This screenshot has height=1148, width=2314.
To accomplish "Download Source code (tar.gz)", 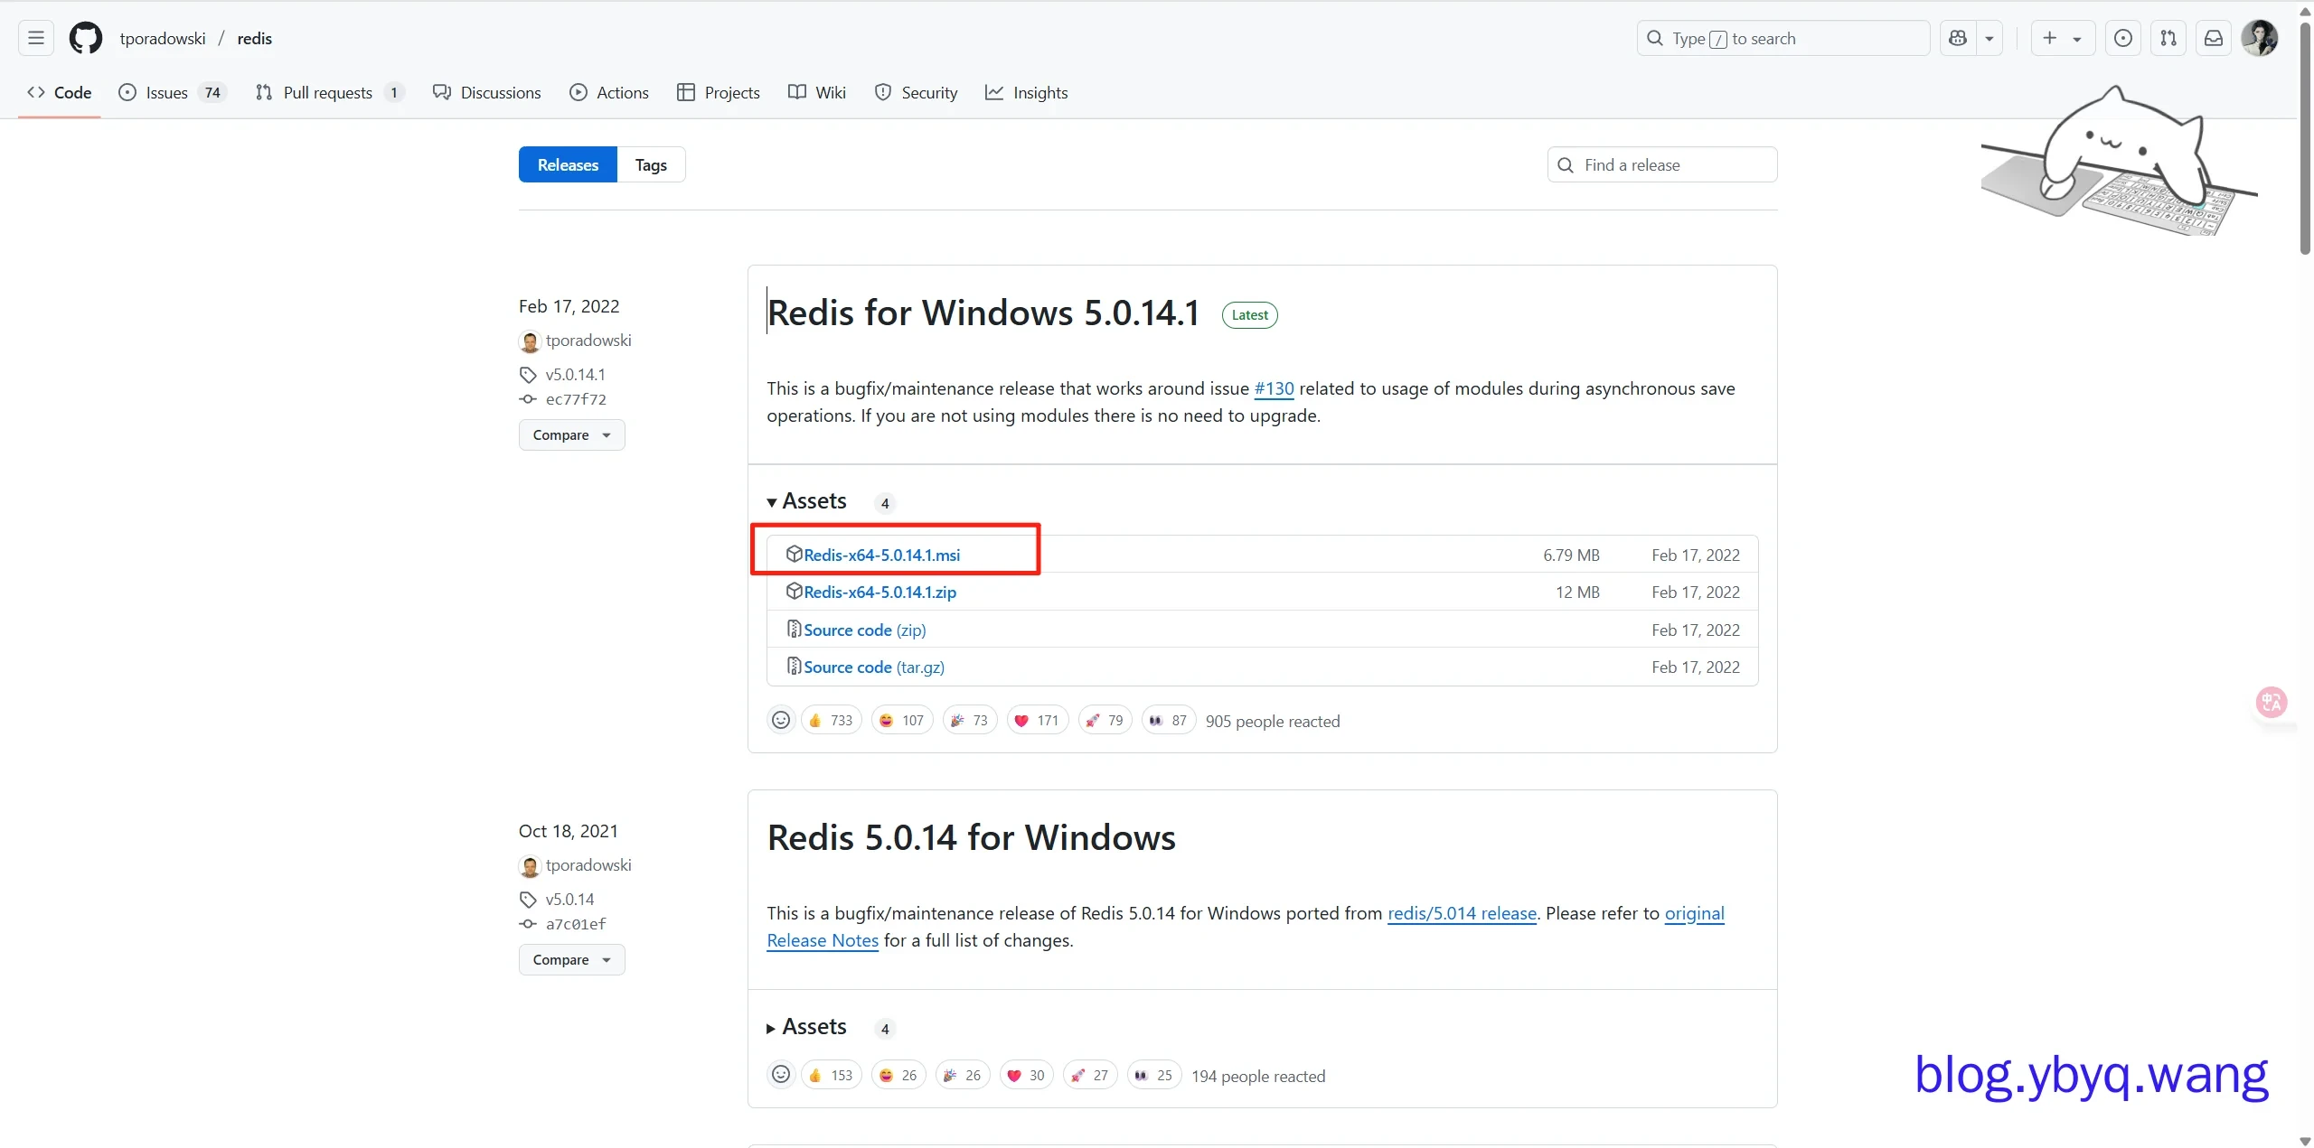I will 873,667.
